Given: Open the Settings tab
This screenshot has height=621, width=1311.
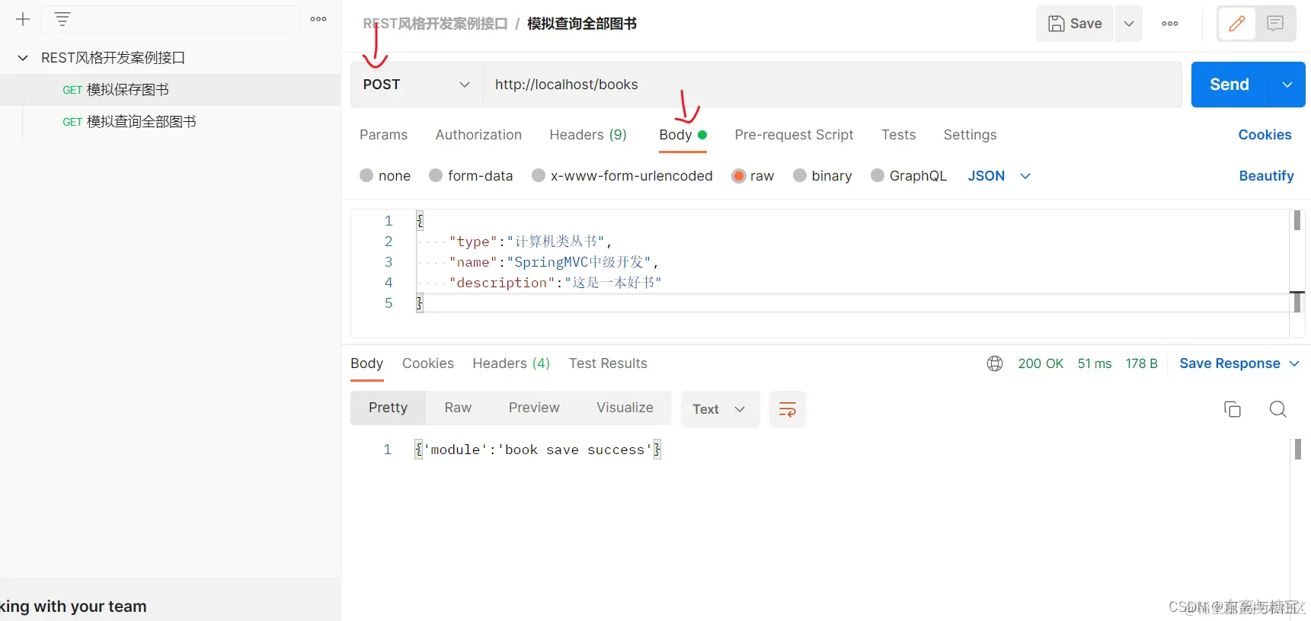Looking at the screenshot, I should (x=970, y=135).
